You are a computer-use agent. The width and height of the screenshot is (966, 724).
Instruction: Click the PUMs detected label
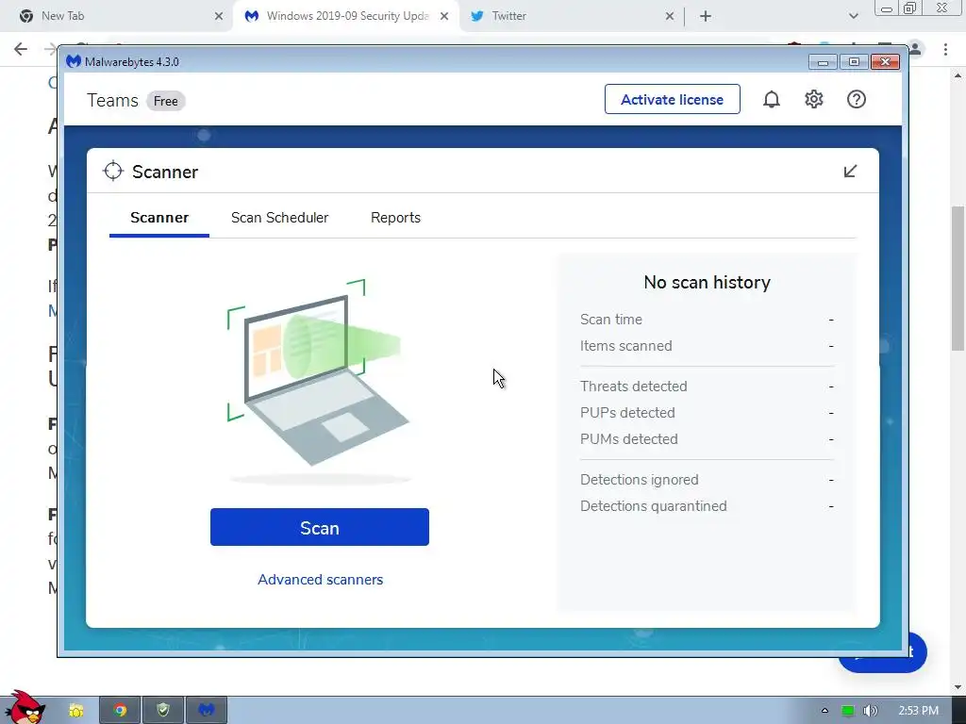coord(628,439)
